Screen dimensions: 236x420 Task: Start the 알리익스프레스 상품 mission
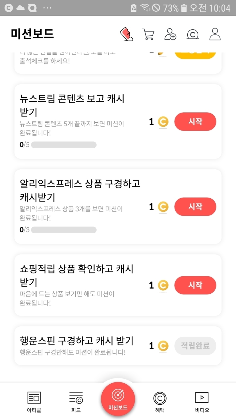pos(195,207)
